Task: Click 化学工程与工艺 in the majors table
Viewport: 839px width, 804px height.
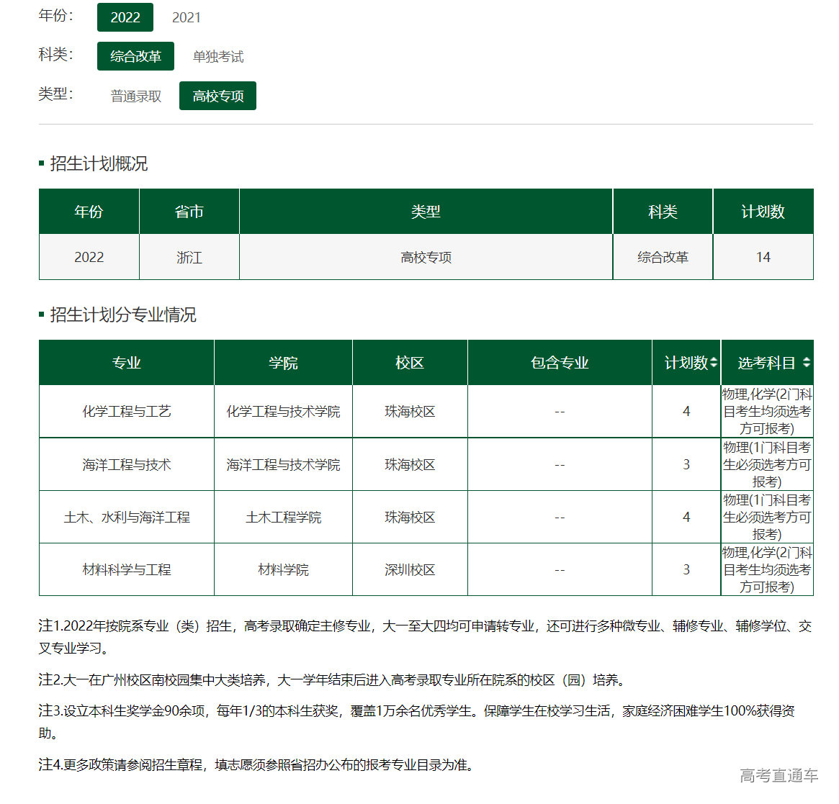Action: point(125,411)
